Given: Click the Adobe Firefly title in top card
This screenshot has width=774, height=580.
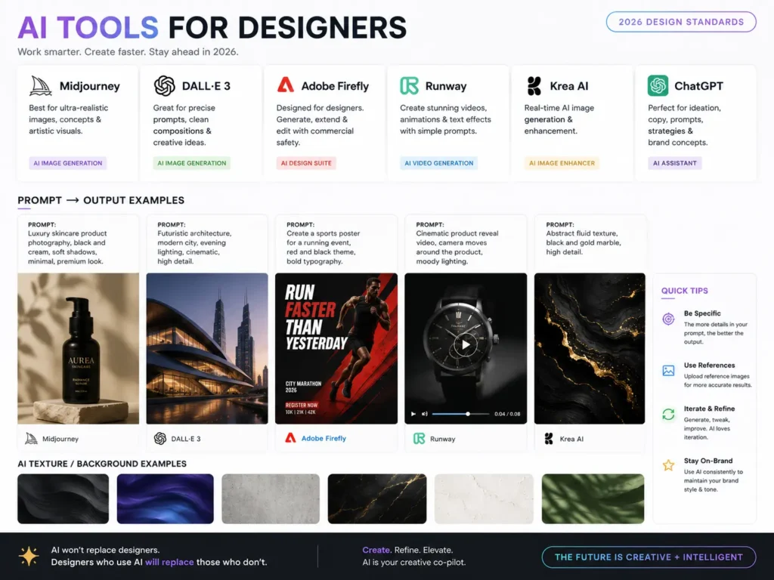Looking at the screenshot, I should (335, 86).
